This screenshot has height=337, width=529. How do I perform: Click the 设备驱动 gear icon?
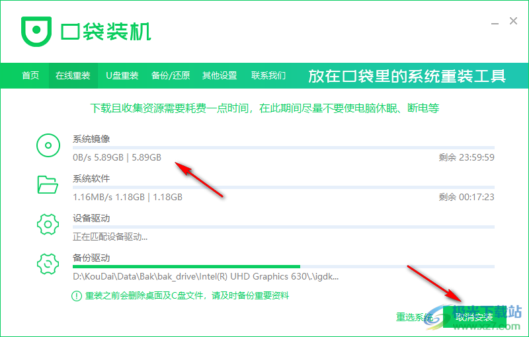[x=48, y=225]
